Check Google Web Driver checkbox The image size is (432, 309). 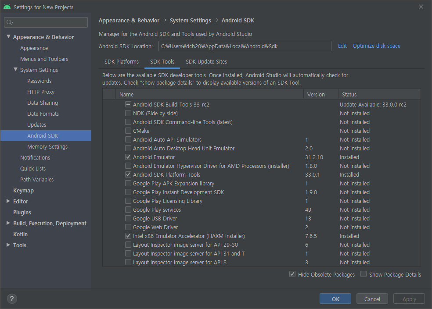click(128, 227)
